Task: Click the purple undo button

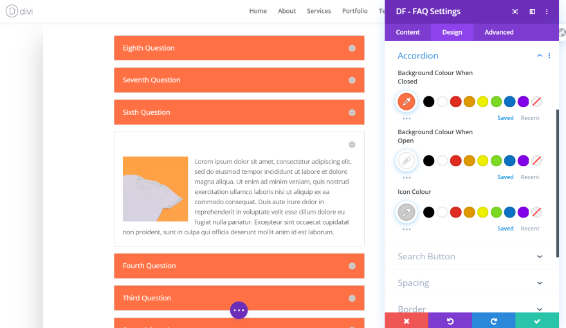Action: point(450,321)
